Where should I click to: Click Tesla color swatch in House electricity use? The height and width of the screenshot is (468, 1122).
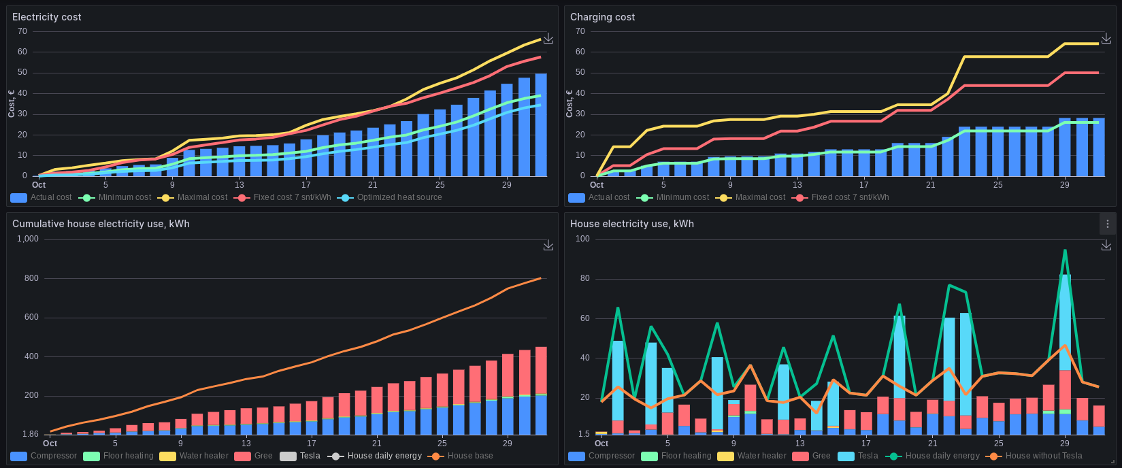click(x=846, y=456)
